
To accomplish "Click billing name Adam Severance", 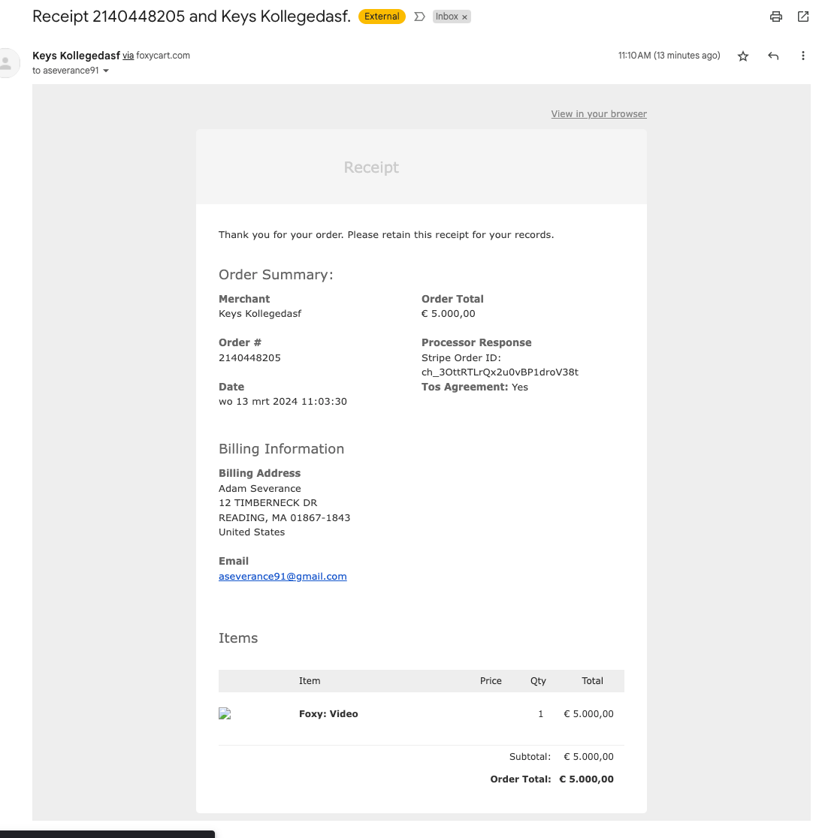I will pyautogui.click(x=259, y=489).
